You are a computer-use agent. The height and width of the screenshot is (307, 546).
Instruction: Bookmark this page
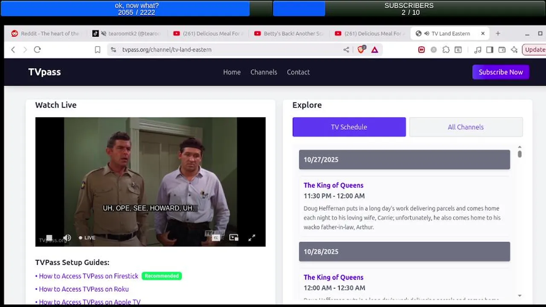point(98,50)
